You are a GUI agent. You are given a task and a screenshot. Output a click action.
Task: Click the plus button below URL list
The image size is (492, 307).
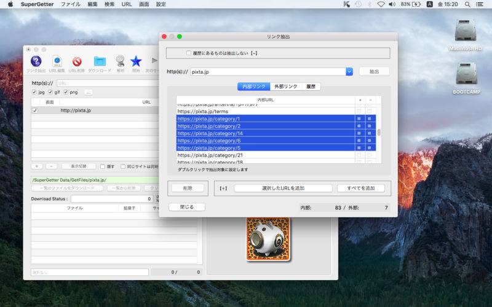(37, 166)
